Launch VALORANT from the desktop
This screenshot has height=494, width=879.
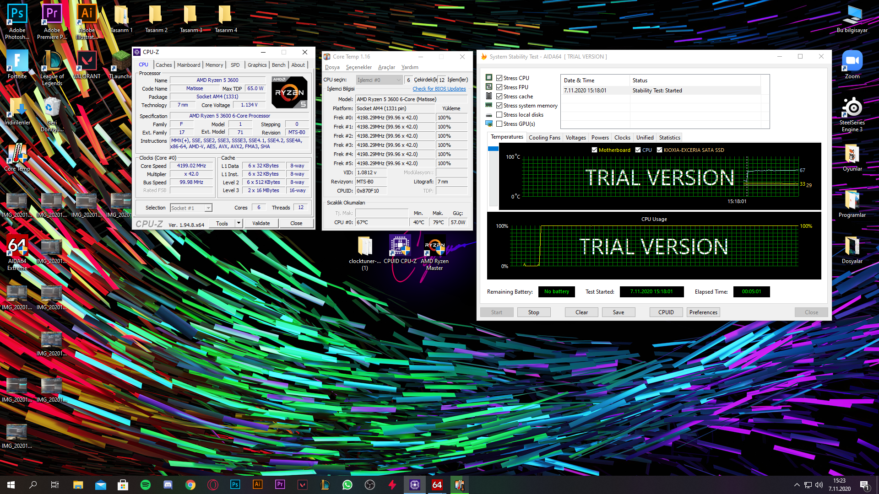coord(87,64)
